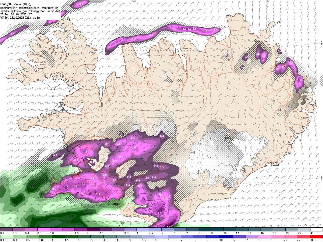Image resolution: width=323 pixels, height=242 pixels.
Task: Click the 0.4 label in the snow legend
Action: tap(27, 233)
